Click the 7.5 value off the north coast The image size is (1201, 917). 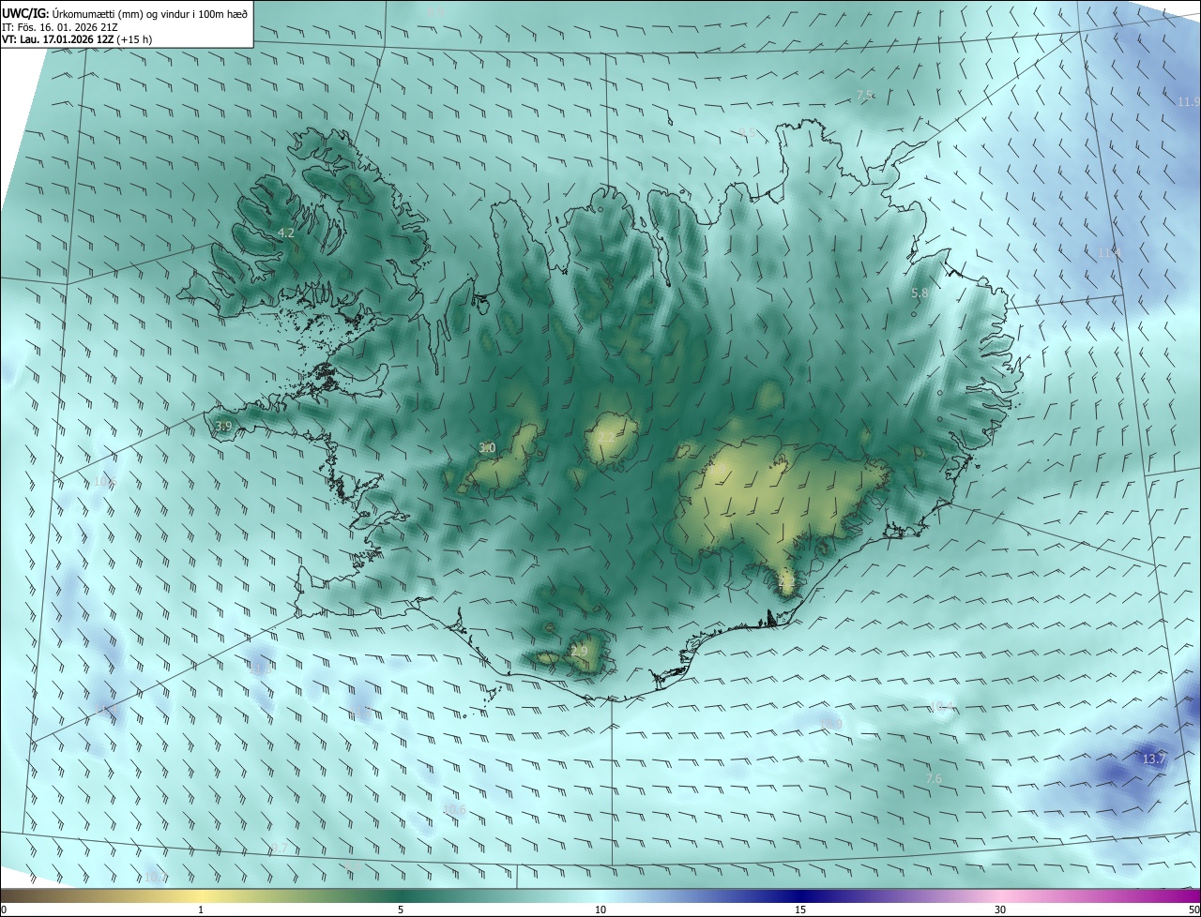click(x=865, y=96)
